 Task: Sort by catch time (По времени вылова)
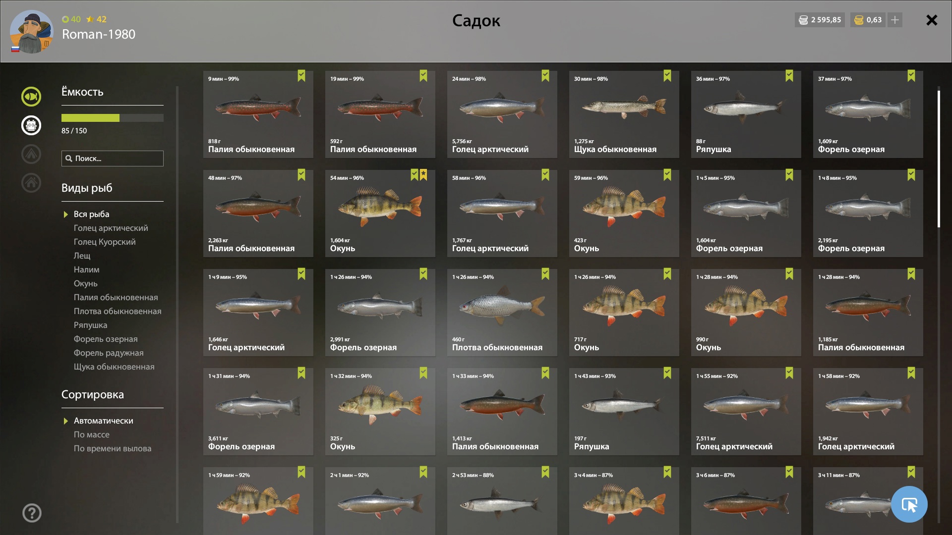pos(113,448)
